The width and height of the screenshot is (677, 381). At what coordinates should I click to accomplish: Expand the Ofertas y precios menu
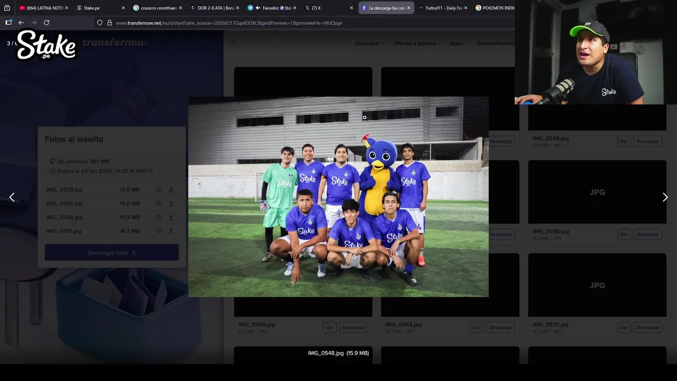(x=417, y=43)
